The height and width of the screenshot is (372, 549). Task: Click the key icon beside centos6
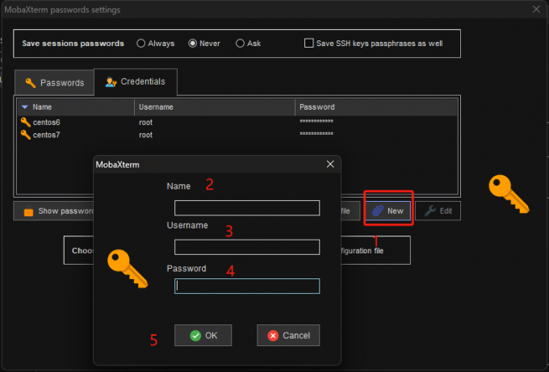(26, 122)
